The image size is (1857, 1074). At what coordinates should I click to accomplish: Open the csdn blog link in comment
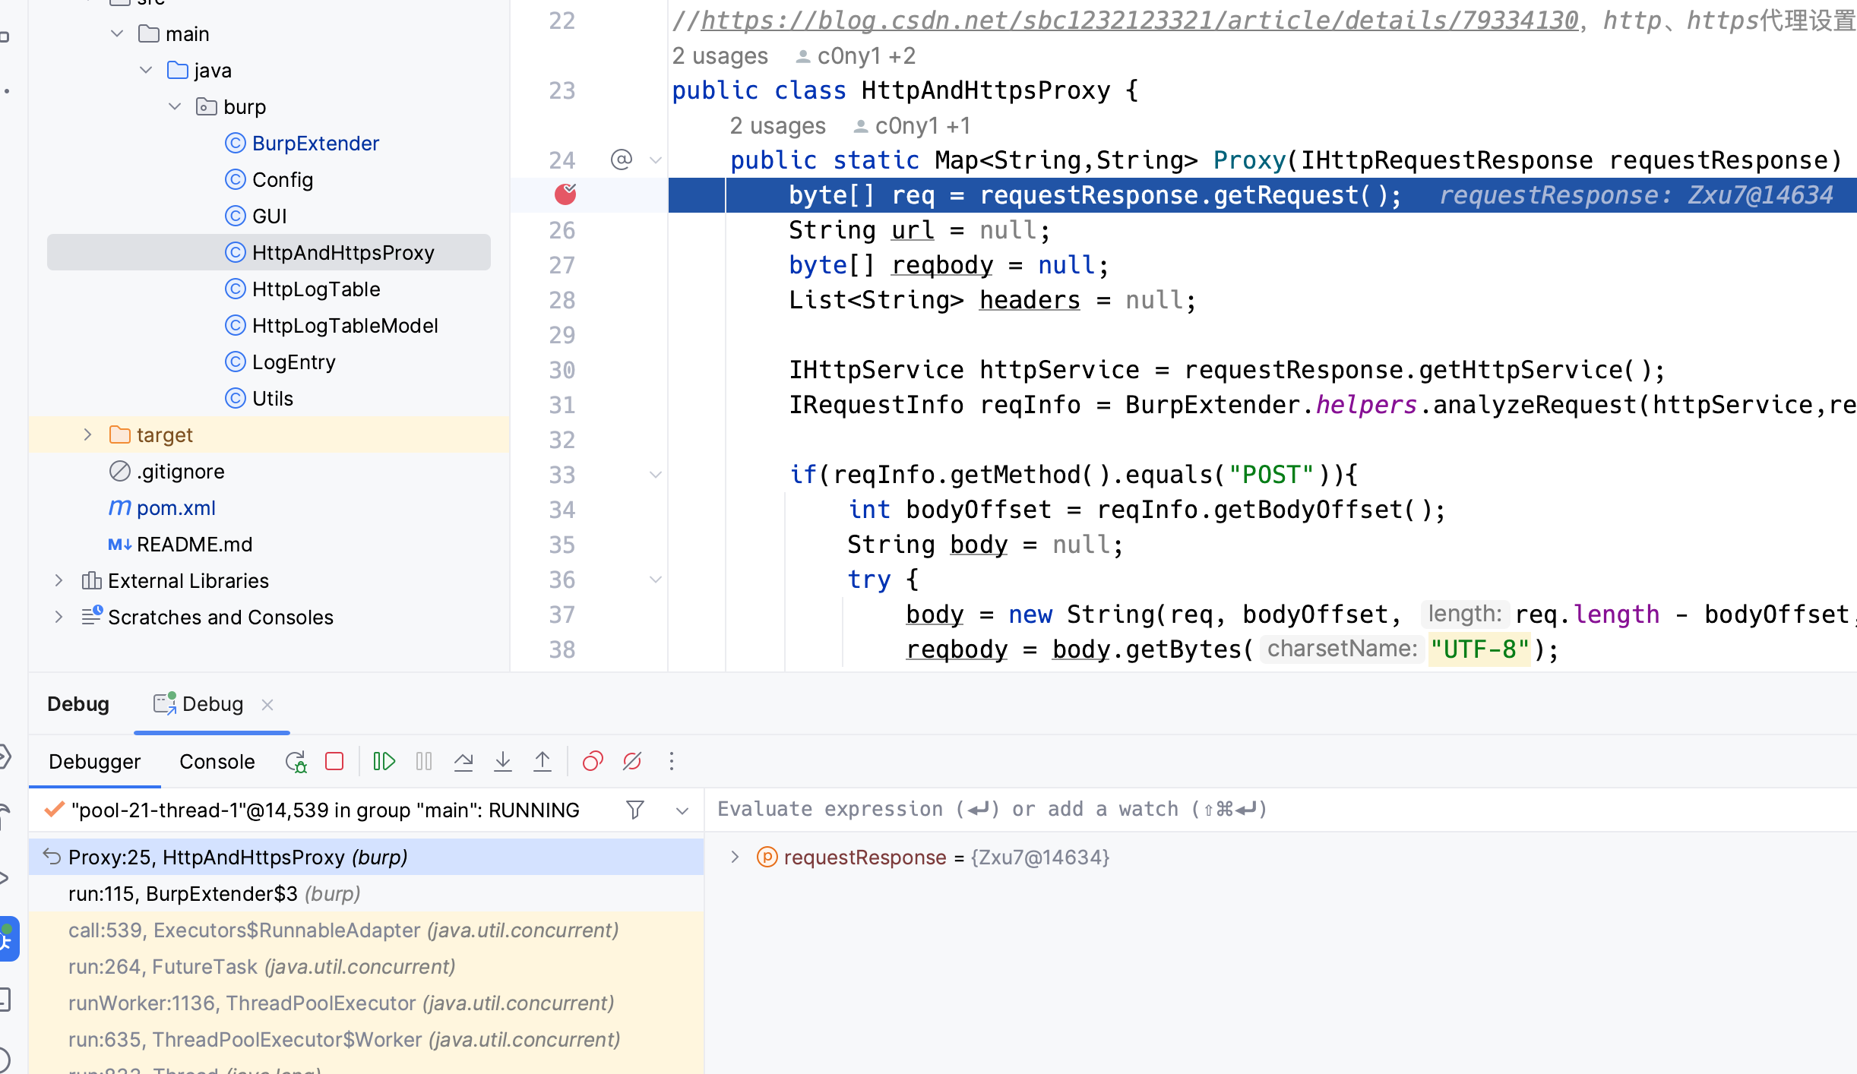[1140, 21]
